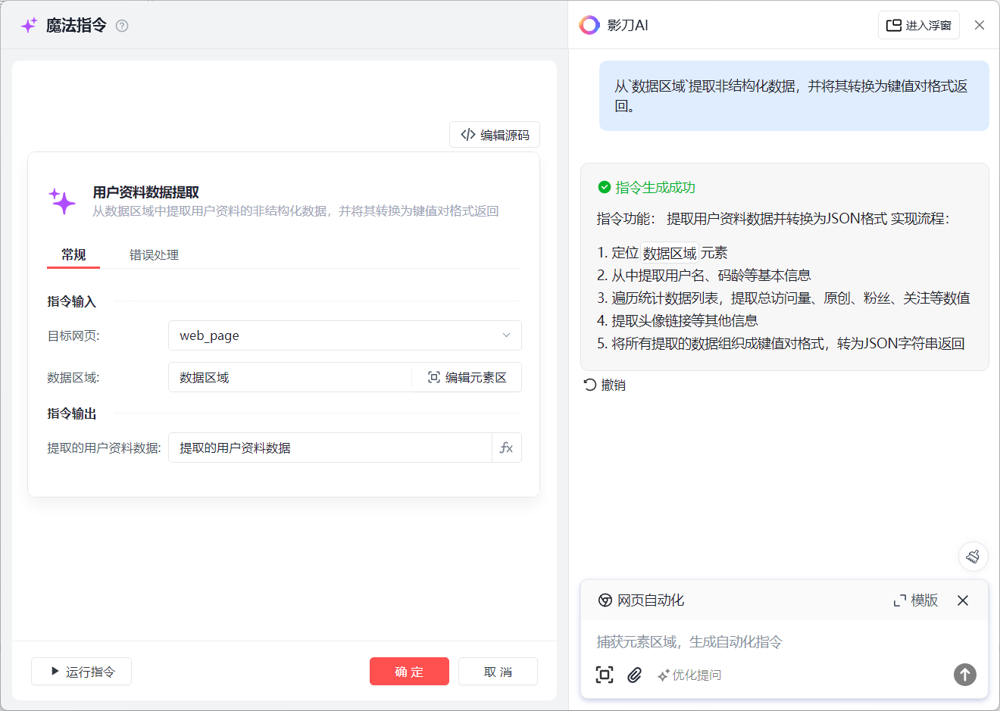Click the 数据区域 input field
Viewport: 1000px width, 711px height.
(x=290, y=377)
